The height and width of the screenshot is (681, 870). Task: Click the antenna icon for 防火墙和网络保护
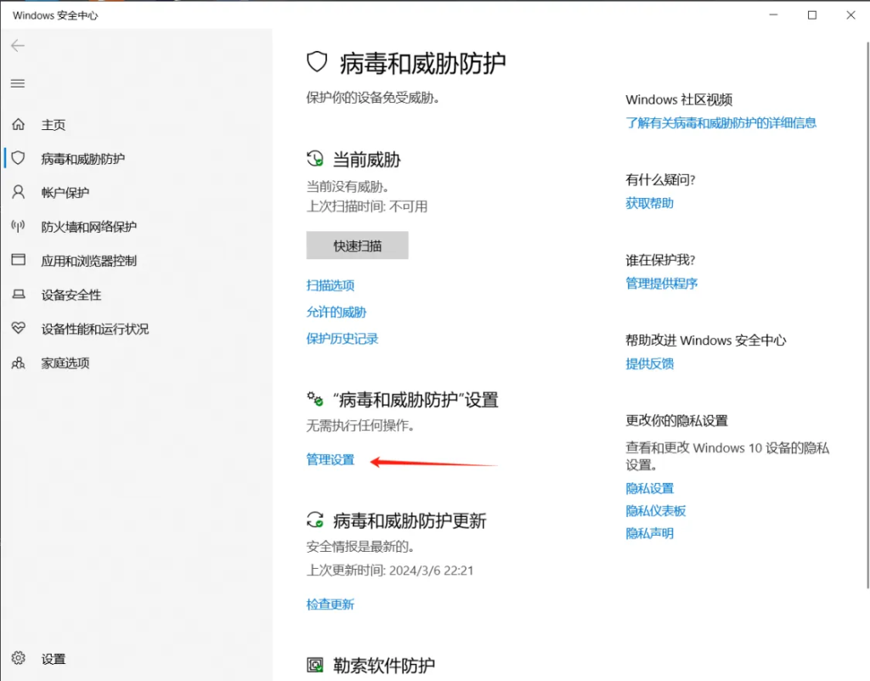(x=19, y=226)
